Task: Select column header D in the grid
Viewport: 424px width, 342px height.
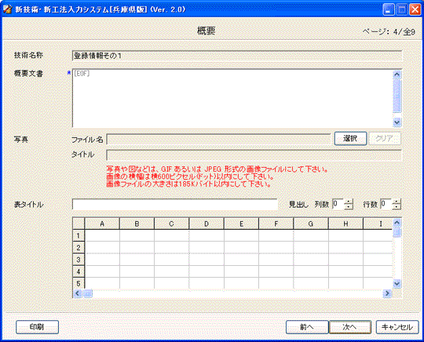Action: click(x=207, y=224)
